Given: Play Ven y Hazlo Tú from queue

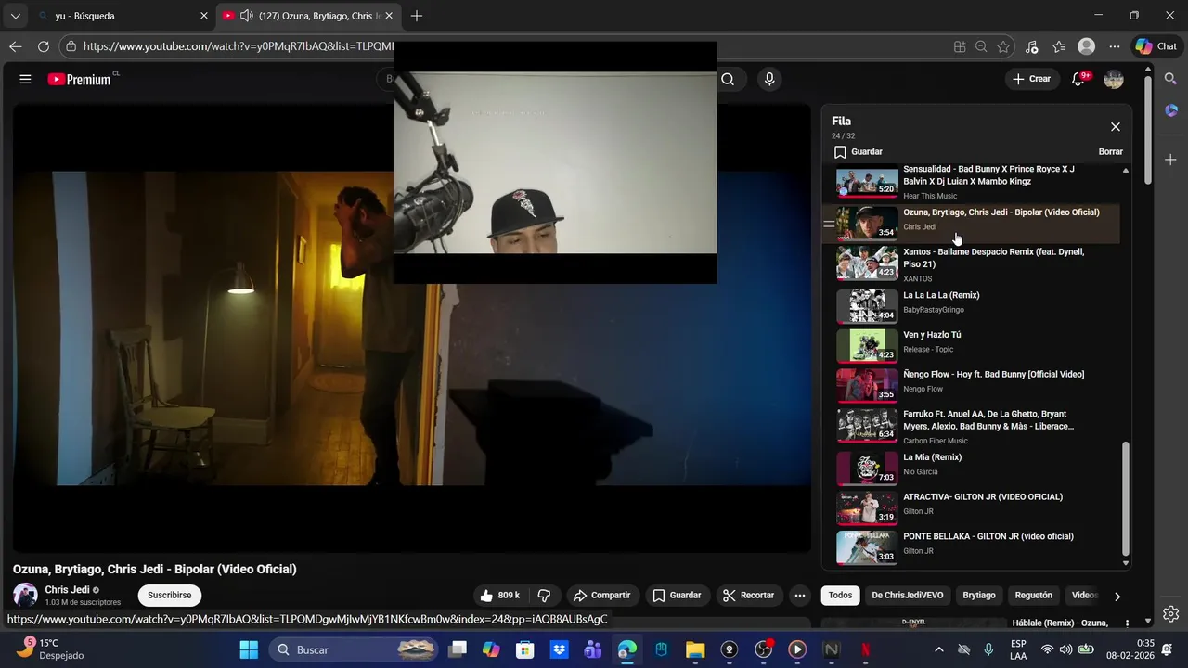Looking at the screenshot, I should coord(970,344).
